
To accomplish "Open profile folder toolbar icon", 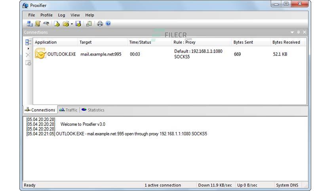I will click(66, 24).
